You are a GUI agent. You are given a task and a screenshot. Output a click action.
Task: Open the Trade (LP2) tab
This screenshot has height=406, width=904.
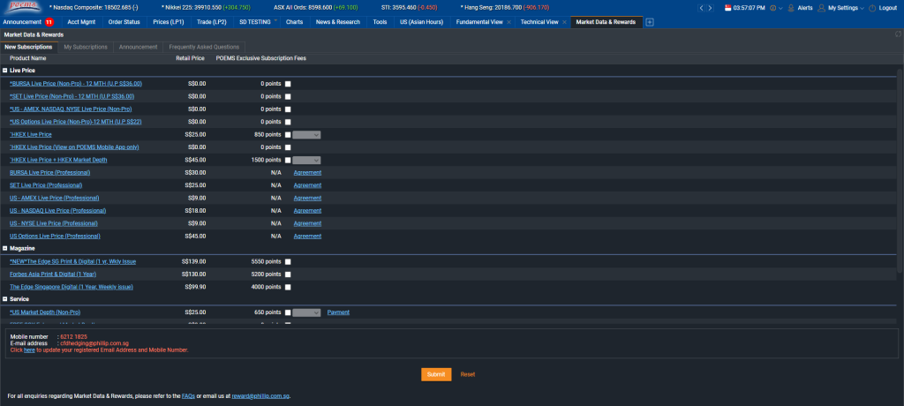[x=212, y=22]
